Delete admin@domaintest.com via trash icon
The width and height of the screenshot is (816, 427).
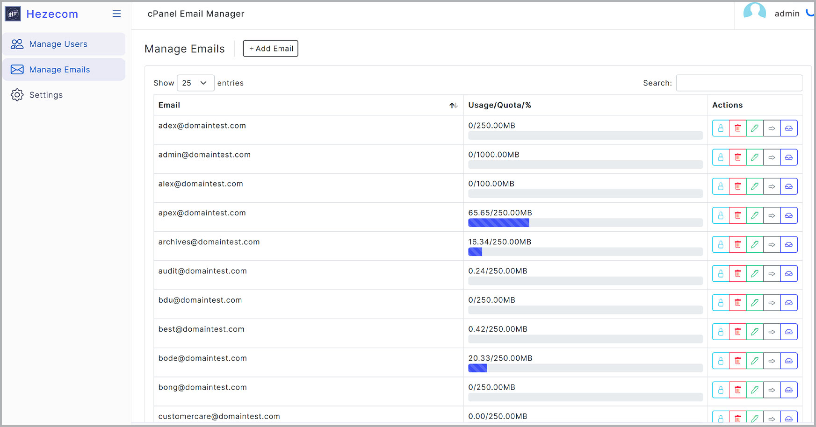coord(737,157)
